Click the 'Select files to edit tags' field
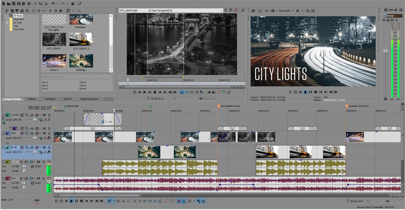Image resolution: width=405 pixels, height=210 pixels. tap(77, 77)
